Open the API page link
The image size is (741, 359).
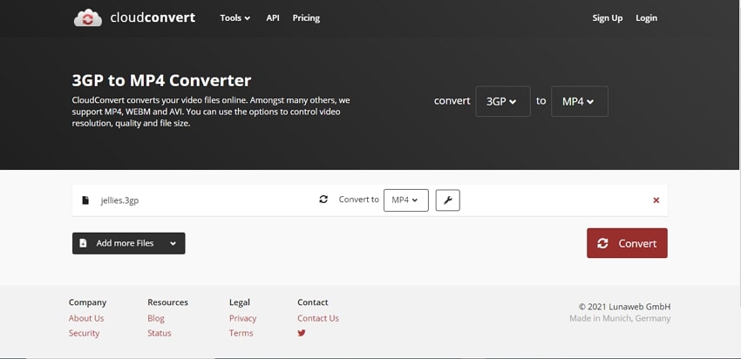pos(273,18)
